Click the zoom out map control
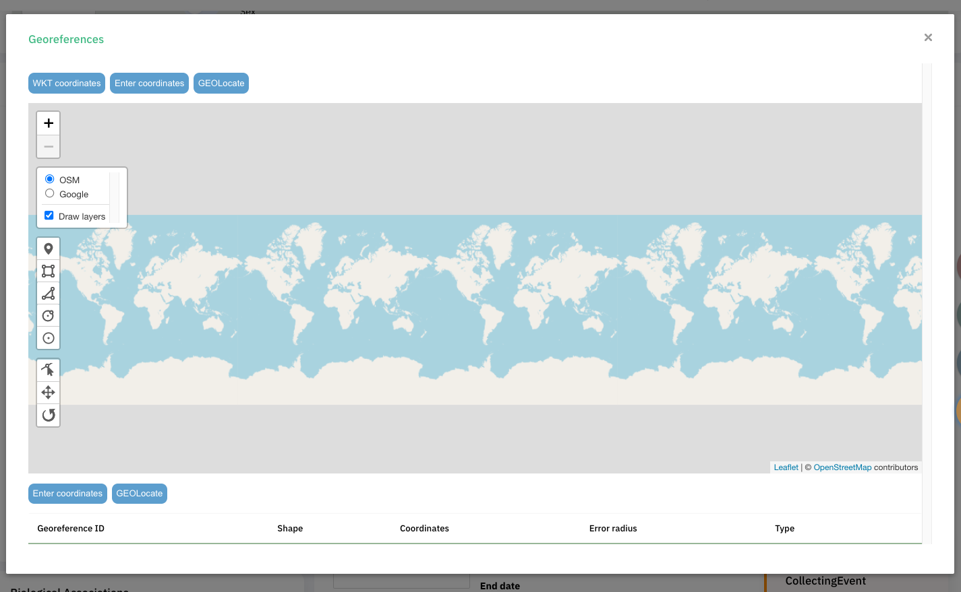The height and width of the screenshot is (592, 961). pyautogui.click(x=48, y=146)
